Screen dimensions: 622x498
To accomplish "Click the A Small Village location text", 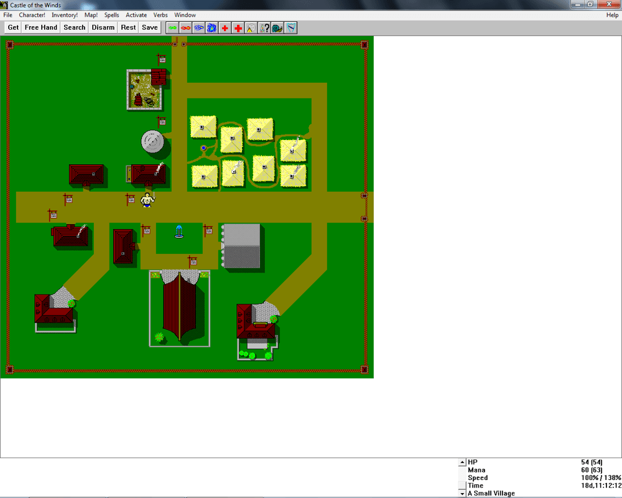I will (491, 493).
